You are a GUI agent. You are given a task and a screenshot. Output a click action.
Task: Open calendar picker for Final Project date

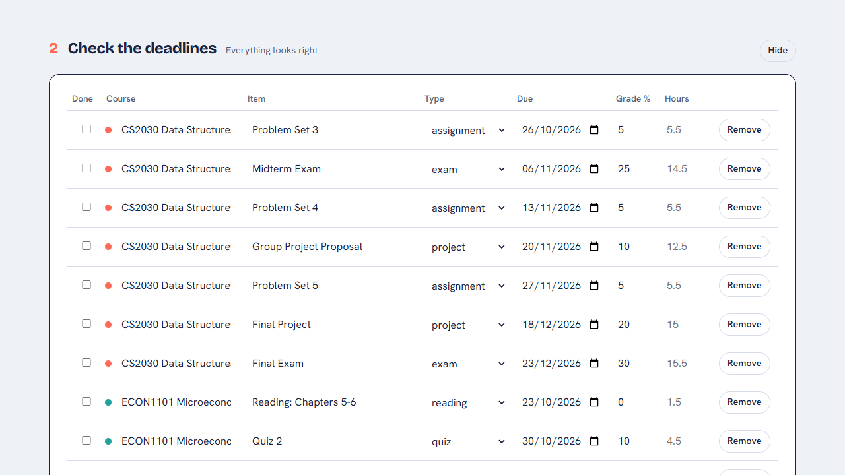click(594, 325)
